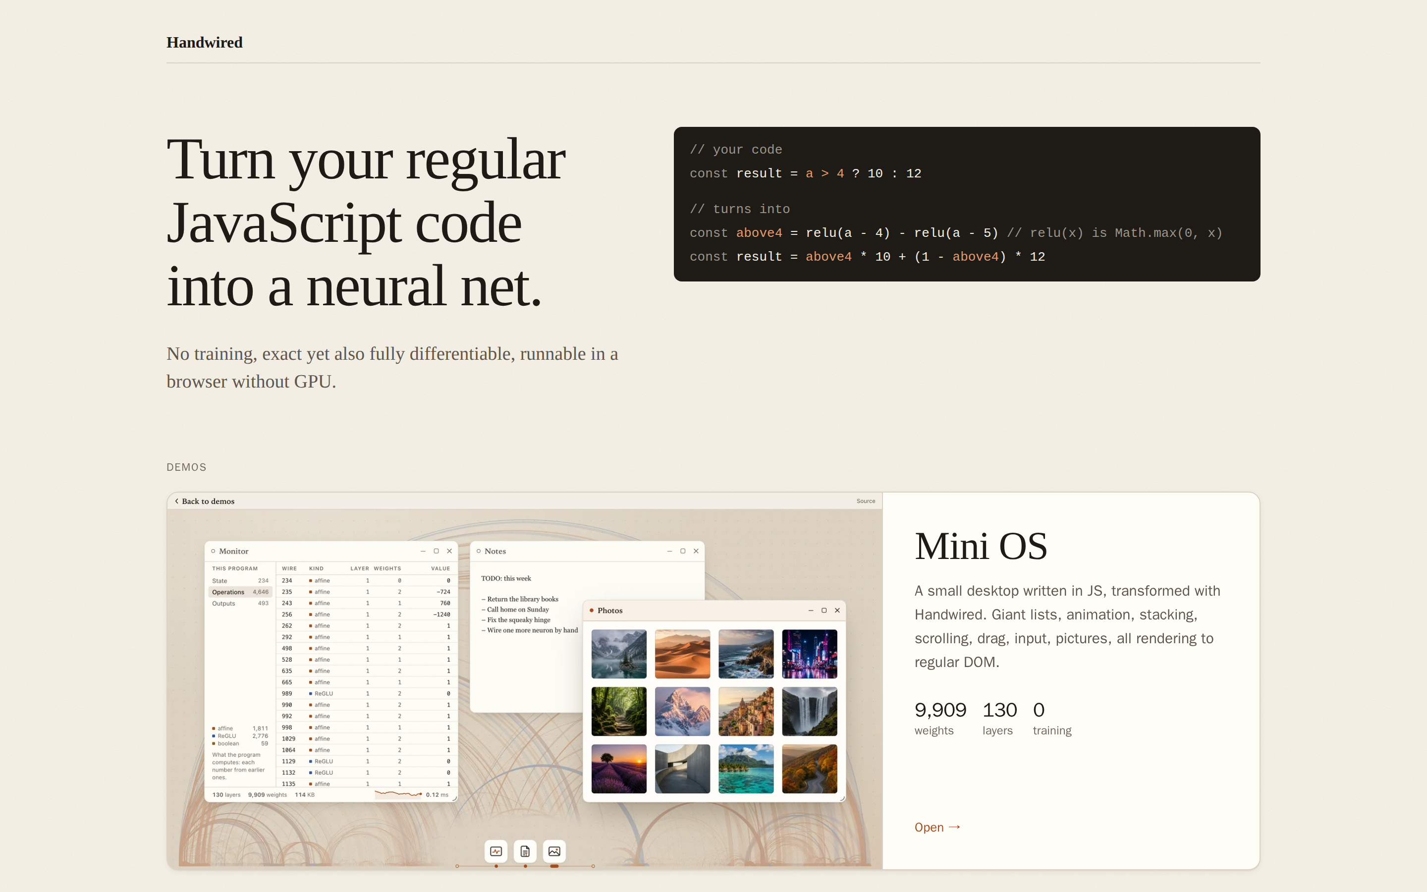The height and width of the screenshot is (892, 1427).
Task: Click the Monitor window resize corner handle
Action: tap(455, 798)
